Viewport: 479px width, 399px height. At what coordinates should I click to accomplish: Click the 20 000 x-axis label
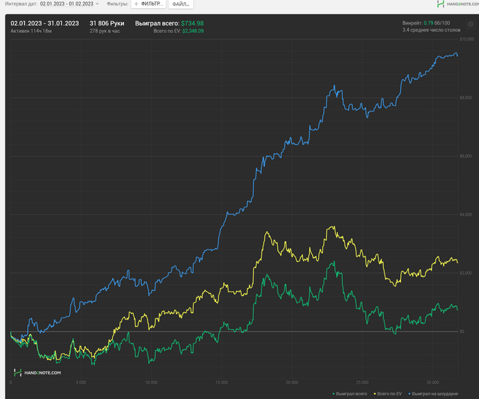(292, 383)
